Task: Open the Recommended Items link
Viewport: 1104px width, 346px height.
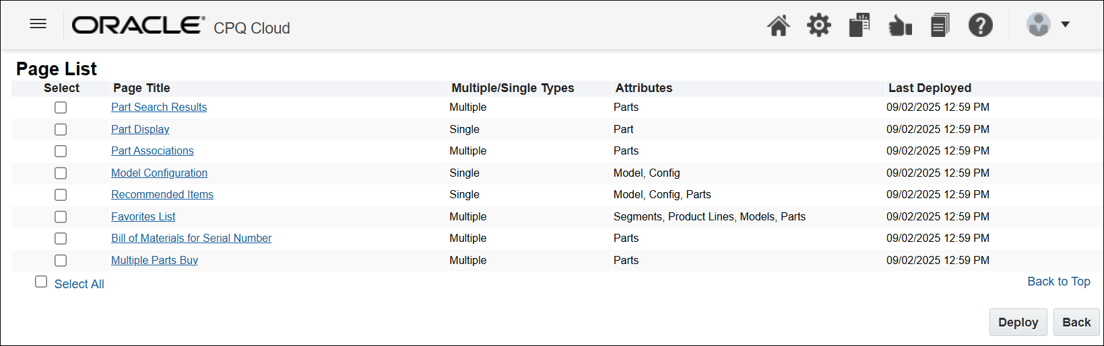Action: 162,195
